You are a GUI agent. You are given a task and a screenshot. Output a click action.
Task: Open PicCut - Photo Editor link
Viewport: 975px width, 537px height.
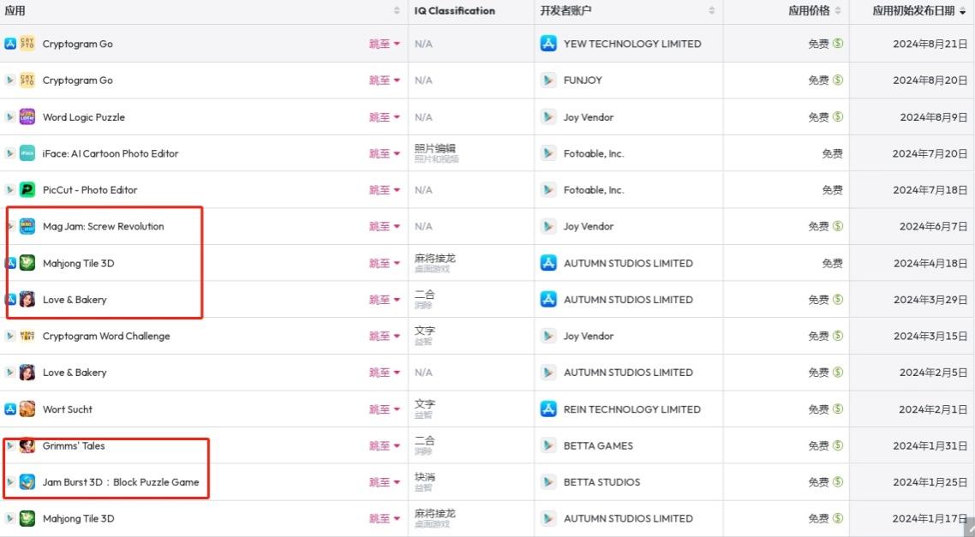click(90, 189)
